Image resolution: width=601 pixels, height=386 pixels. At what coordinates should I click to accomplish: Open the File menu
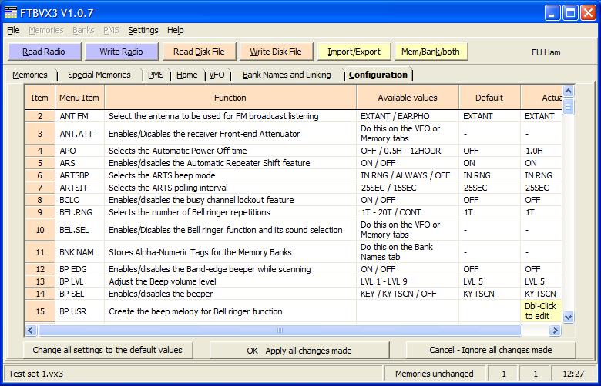point(13,30)
